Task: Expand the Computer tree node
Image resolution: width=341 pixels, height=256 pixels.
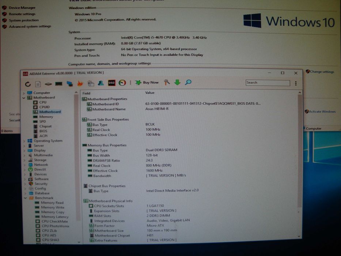Action: [x=24, y=93]
